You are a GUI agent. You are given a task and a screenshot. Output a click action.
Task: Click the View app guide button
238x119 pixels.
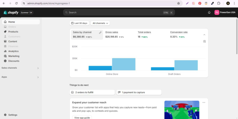click(82, 118)
